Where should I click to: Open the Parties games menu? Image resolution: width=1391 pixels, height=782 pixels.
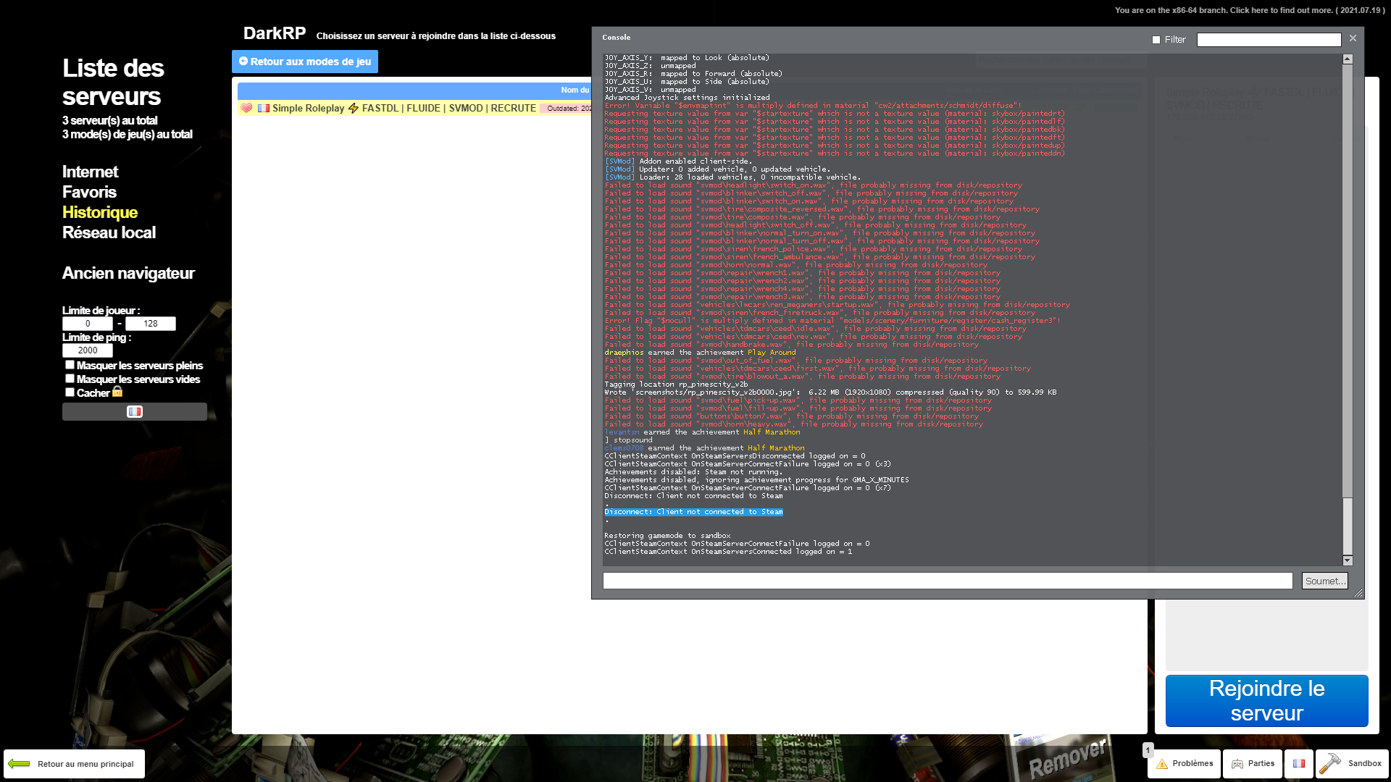coord(1253,764)
